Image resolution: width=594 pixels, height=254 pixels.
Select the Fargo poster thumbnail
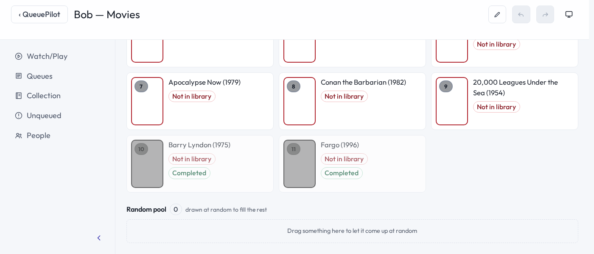(300, 164)
